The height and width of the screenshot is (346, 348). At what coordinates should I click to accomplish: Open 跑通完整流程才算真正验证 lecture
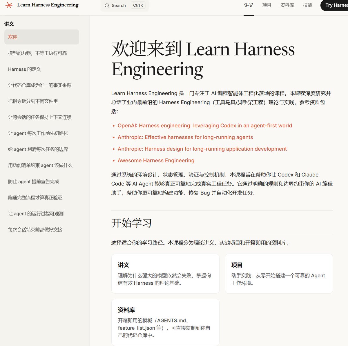35,197
